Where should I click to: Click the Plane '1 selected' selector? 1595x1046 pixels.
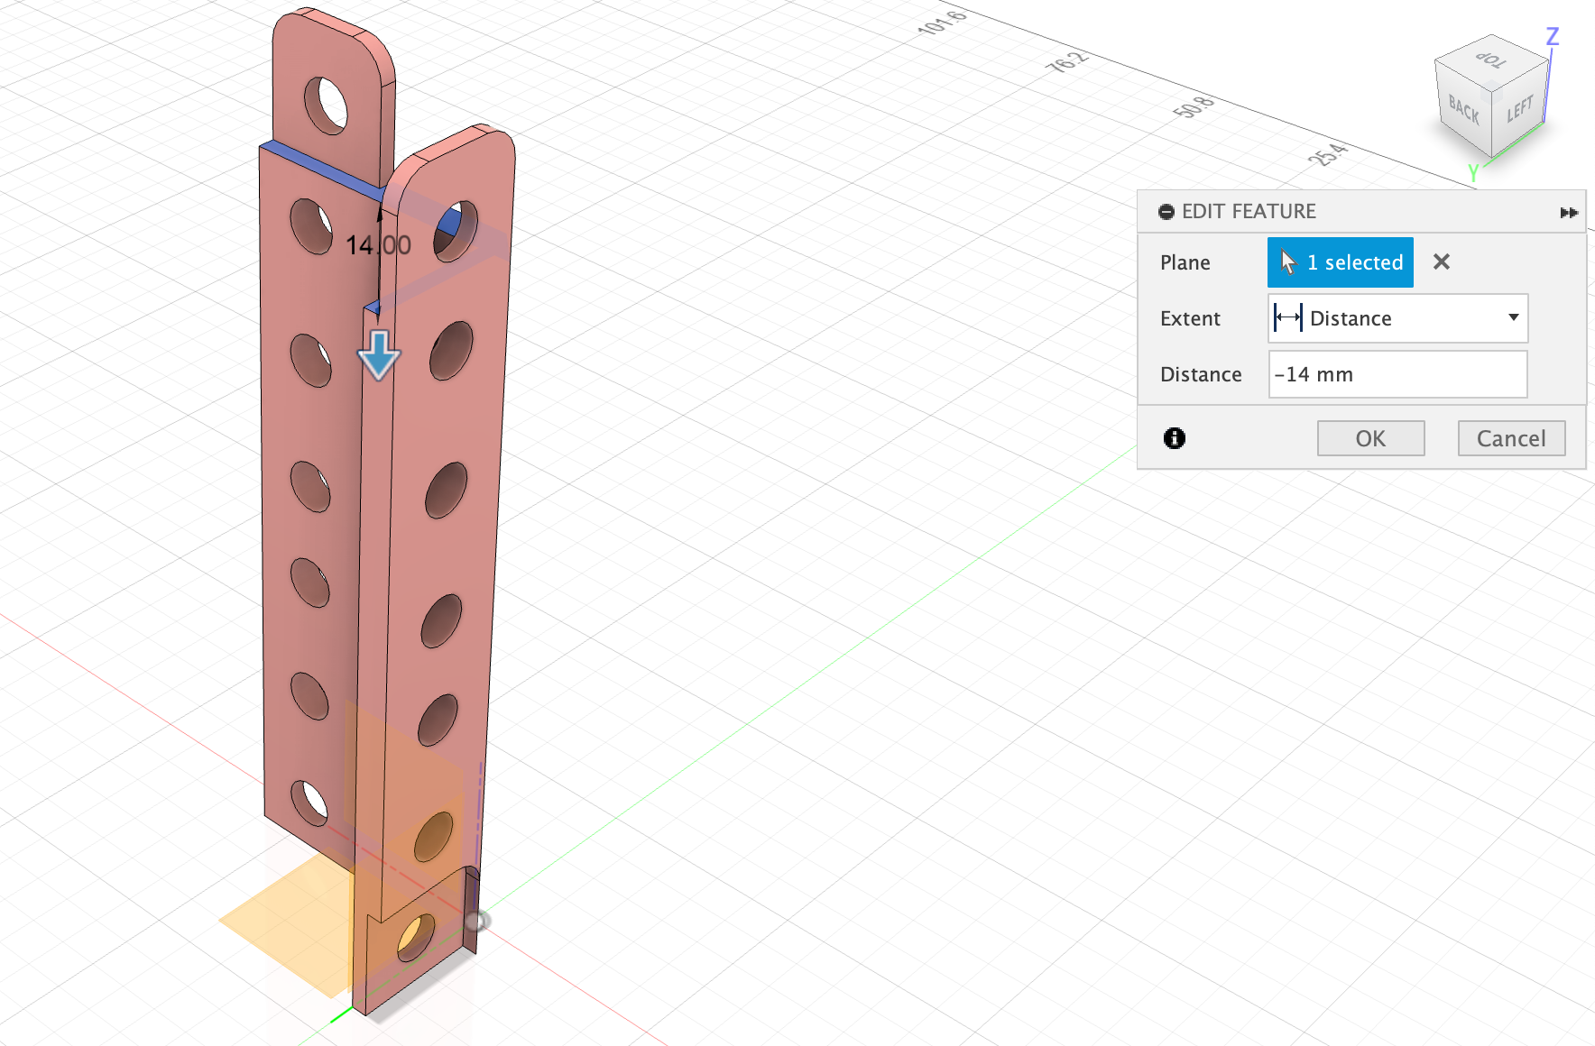[1340, 262]
